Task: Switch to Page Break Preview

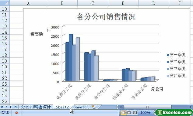Action: point(135,112)
